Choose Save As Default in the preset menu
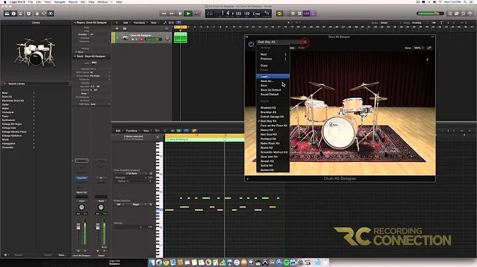Viewport: 477px width, 267px height. coord(273,90)
